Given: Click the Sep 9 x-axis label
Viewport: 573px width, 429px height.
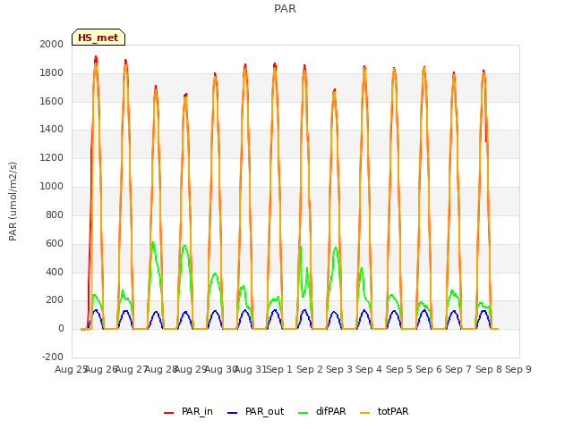Looking at the screenshot, I should [x=518, y=369].
